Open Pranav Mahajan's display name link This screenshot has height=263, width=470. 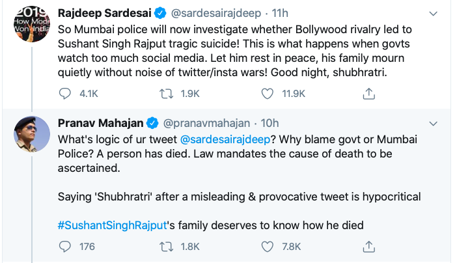click(101, 123)
